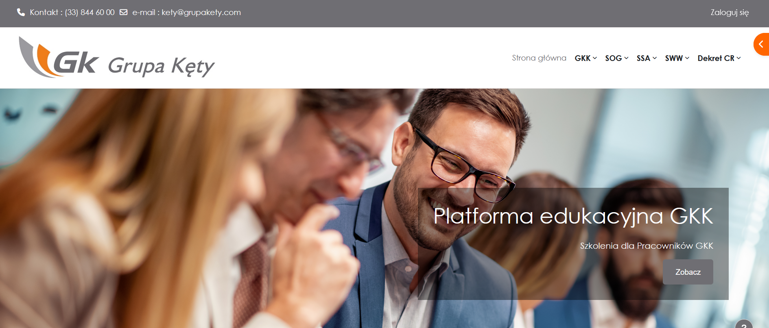Go to Strona główna
769x328 pixels.
[x=539, y=58]
